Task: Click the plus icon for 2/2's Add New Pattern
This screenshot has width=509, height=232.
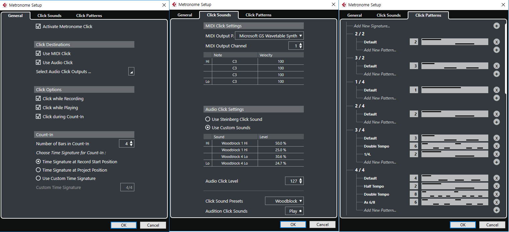Action: [496, 50]
